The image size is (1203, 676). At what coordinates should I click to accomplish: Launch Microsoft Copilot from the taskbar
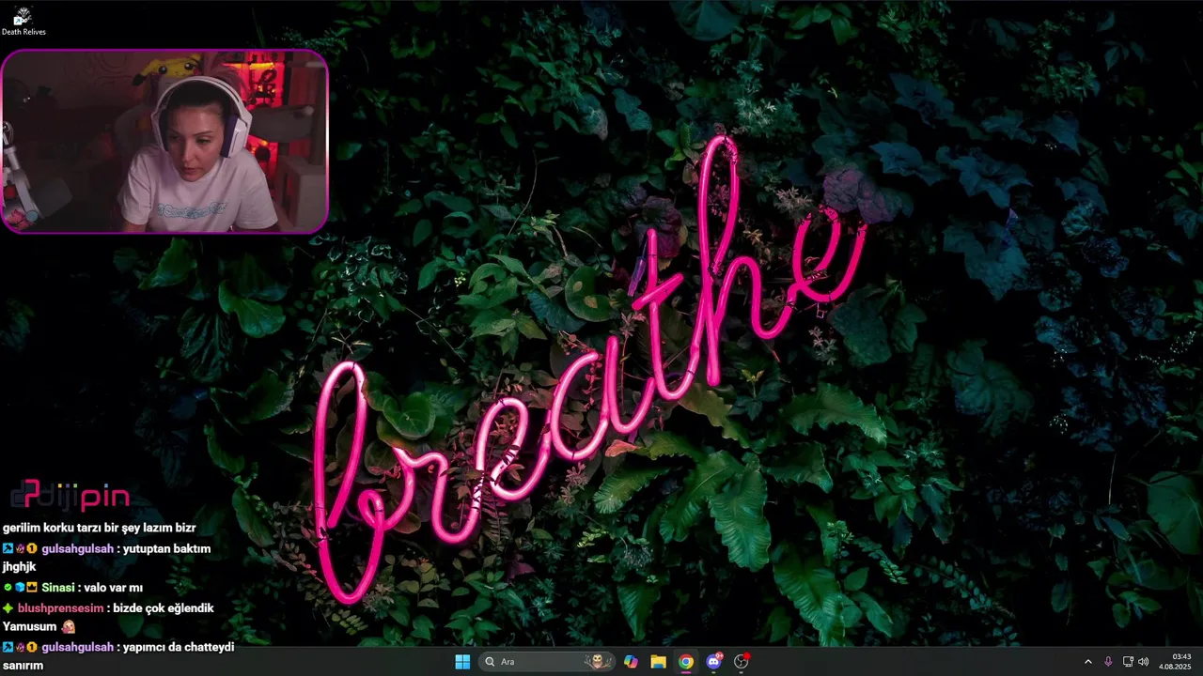coord(631,662)
